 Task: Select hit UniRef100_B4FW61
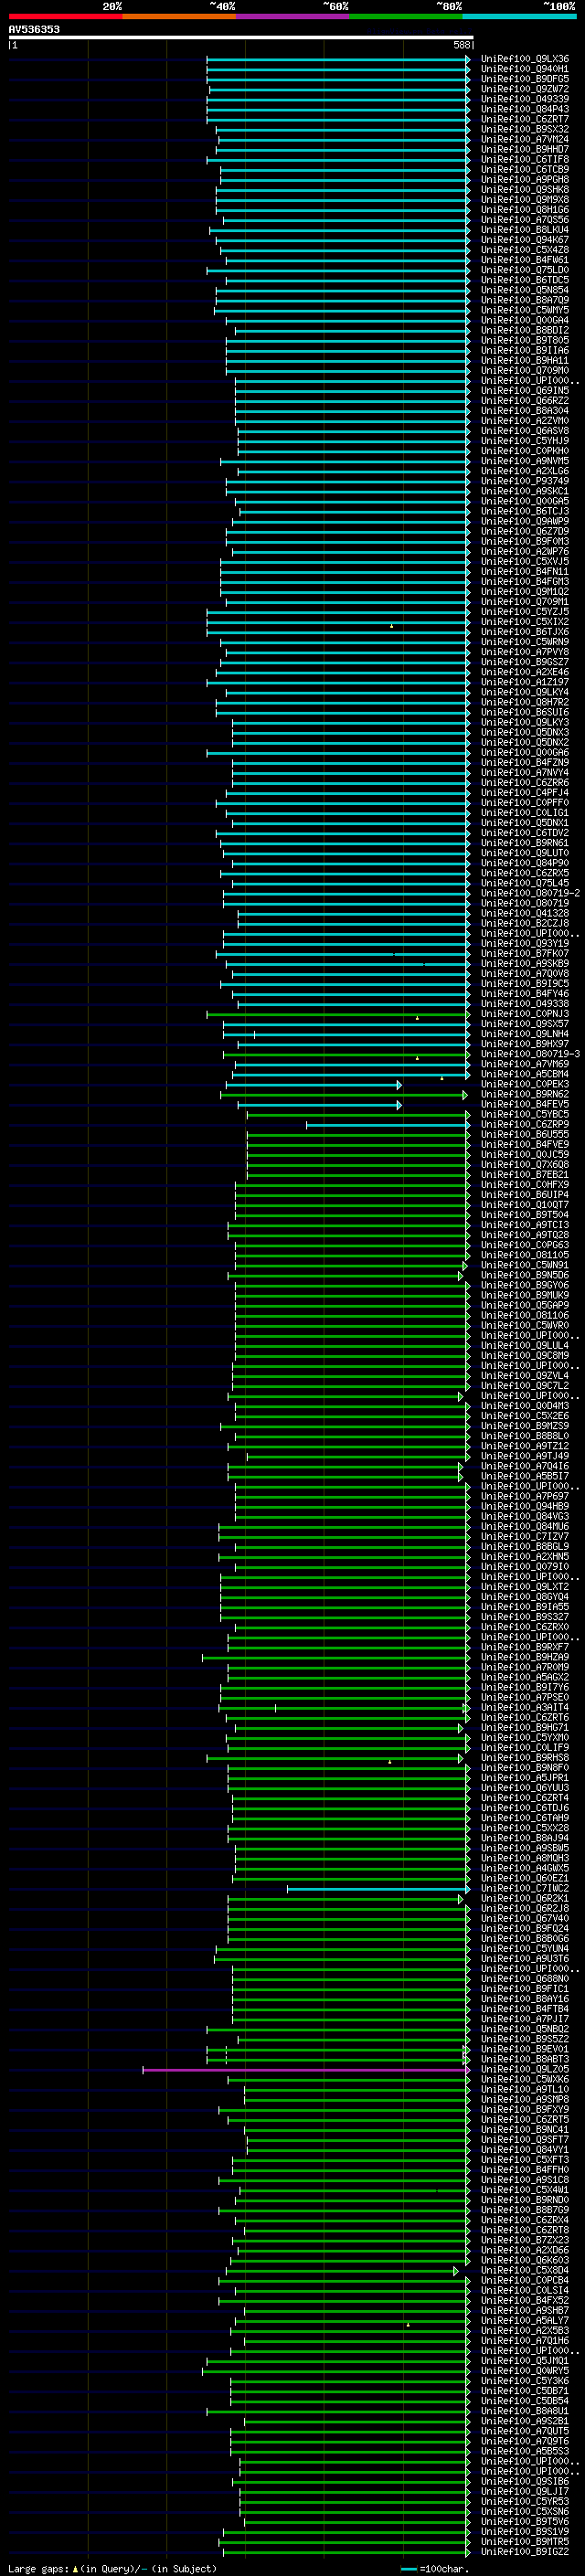coord(525,260)
